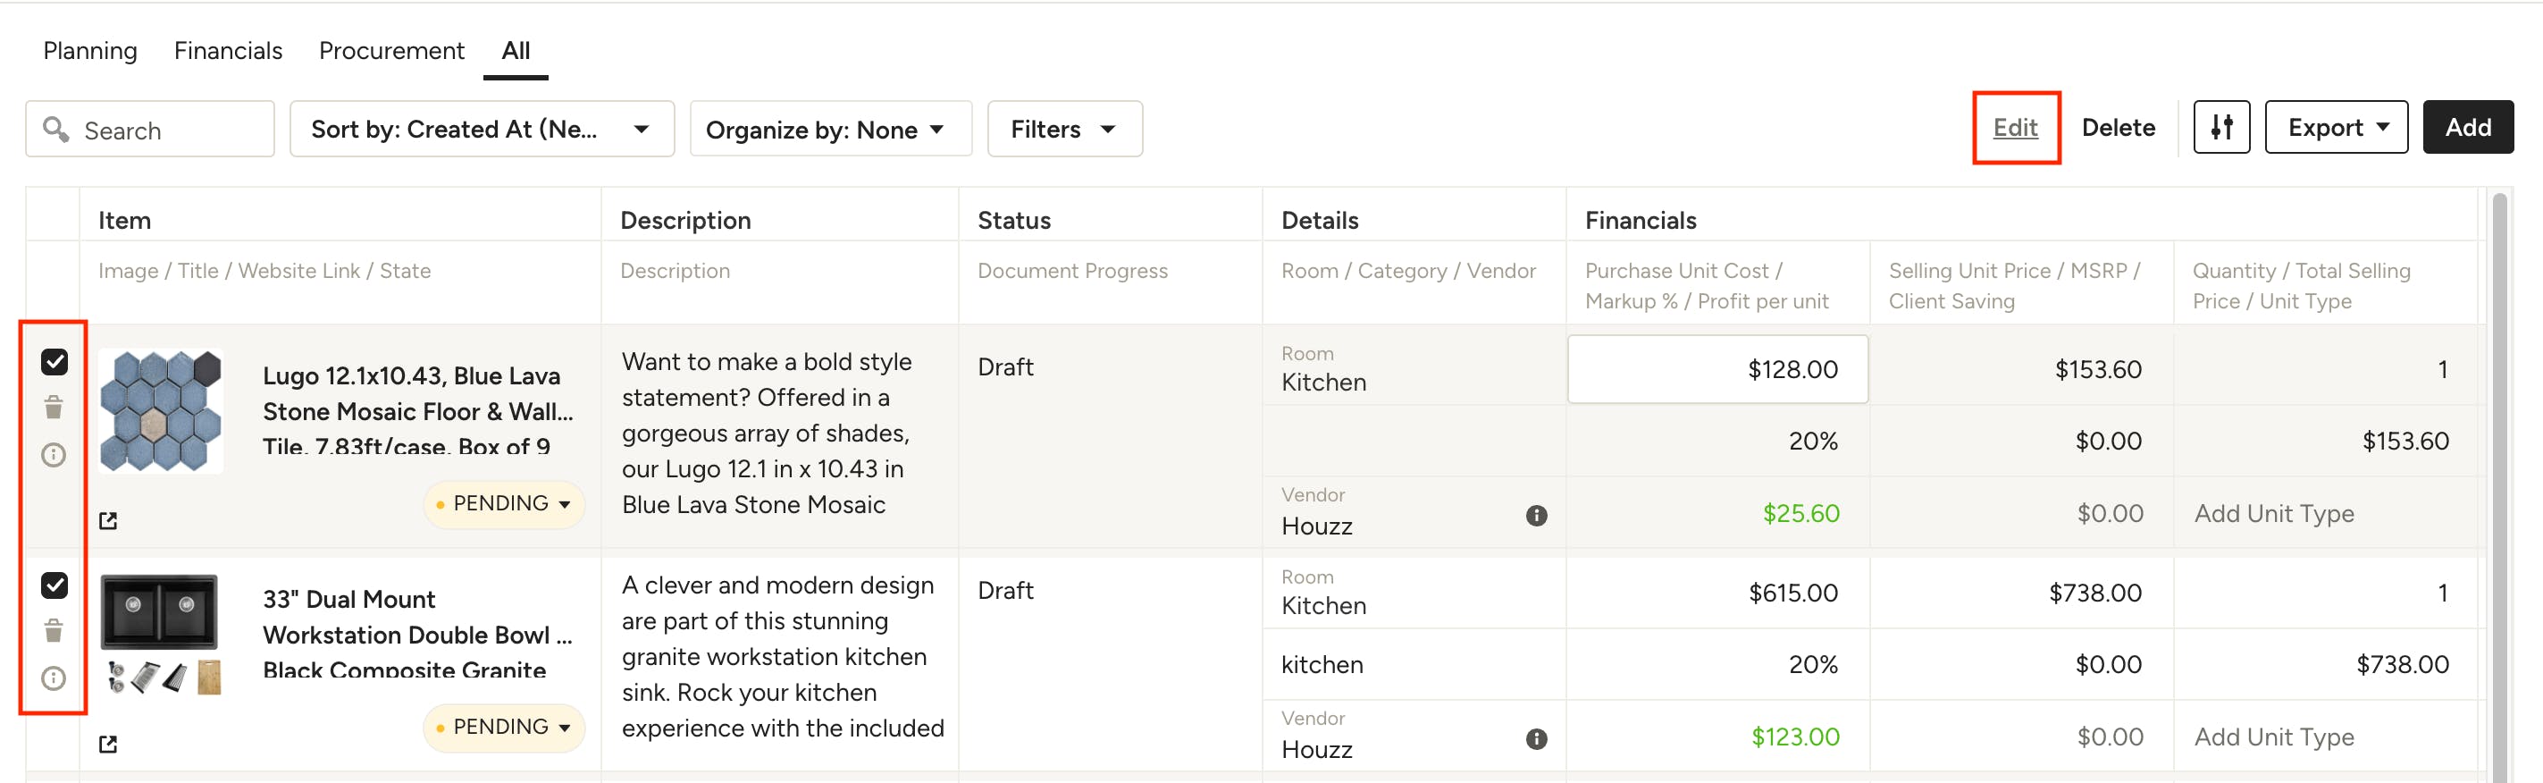Viewport: 2543px width, 783px height.
Task: Click Draft status for Lugo tile
Action: (1005, 367)
